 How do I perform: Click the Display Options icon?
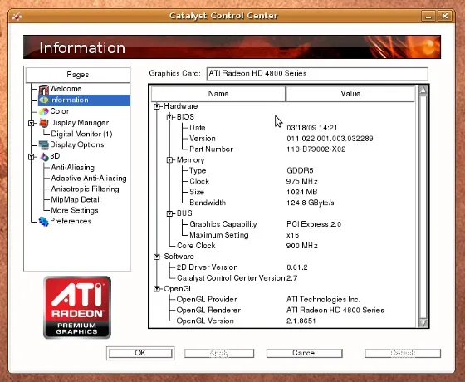(43, 144)
